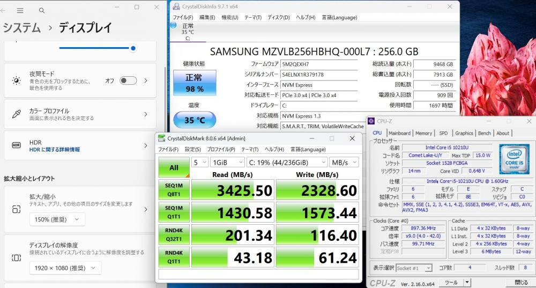The image size is (536, 288).
Task: Click the scale (拡大/縮小) icon
Action: (16, 209)
